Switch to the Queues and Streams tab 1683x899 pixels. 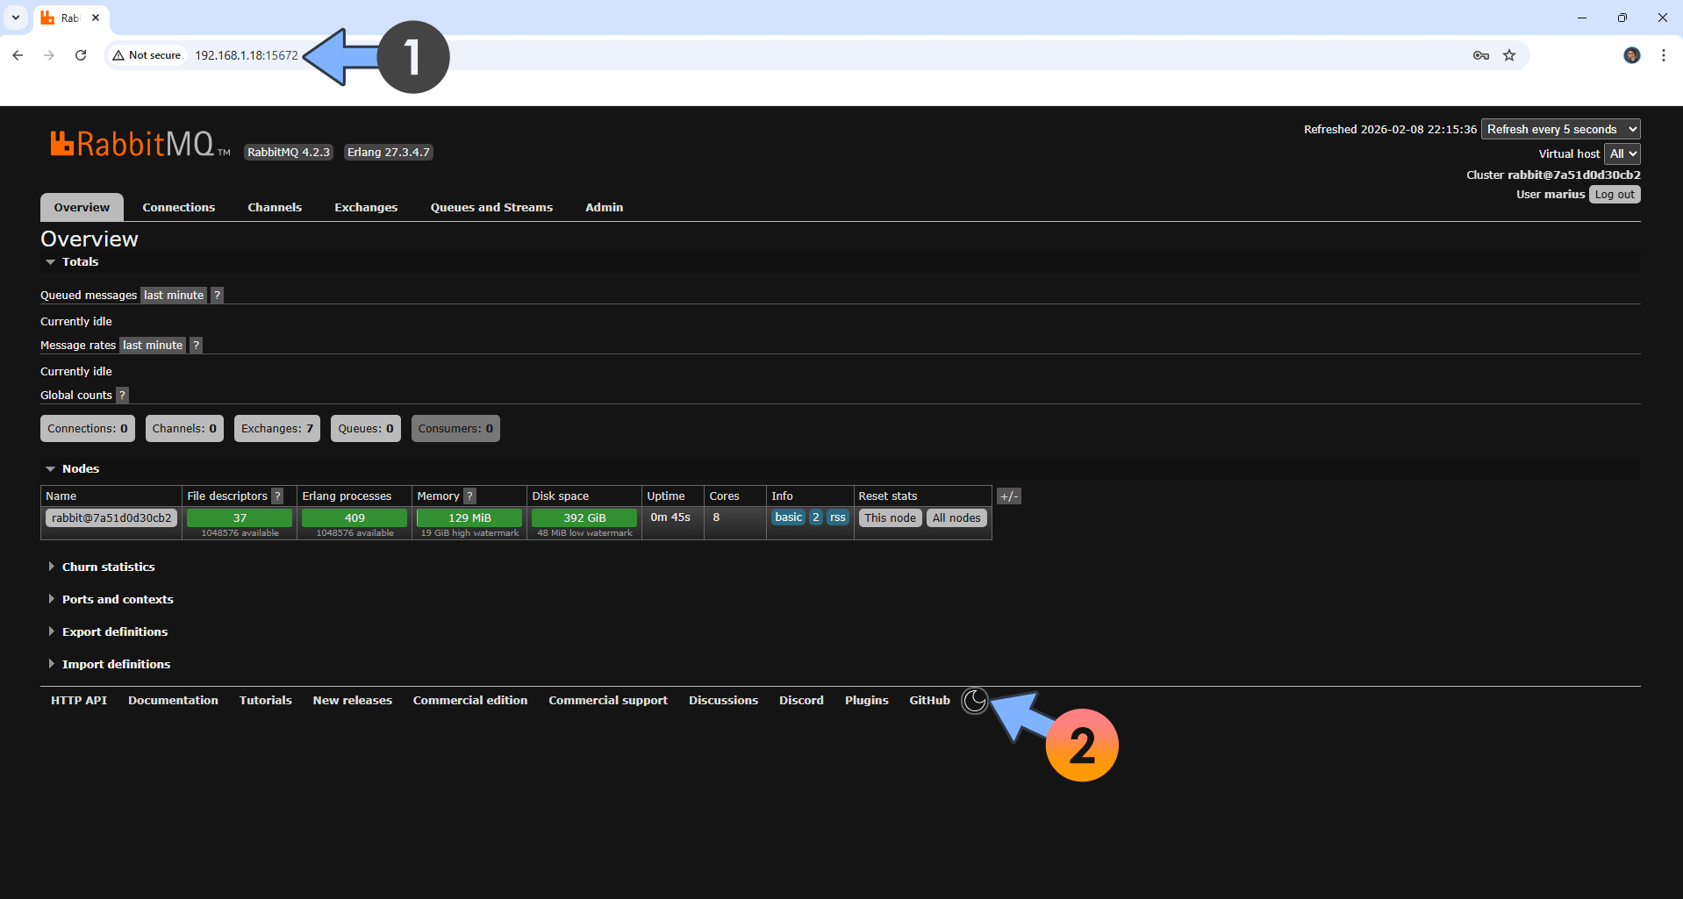click(x=491, y=208)
